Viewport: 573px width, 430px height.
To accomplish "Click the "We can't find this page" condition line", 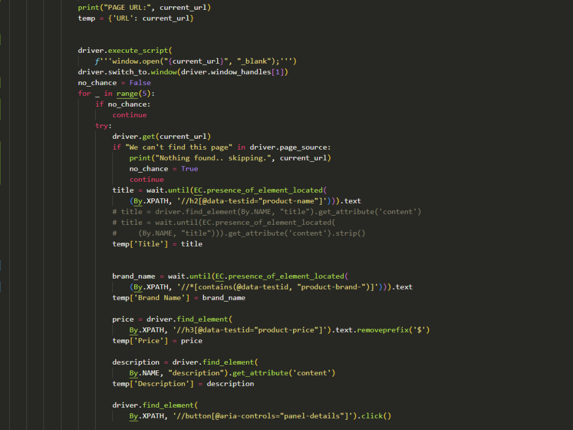I will point(221,147).
